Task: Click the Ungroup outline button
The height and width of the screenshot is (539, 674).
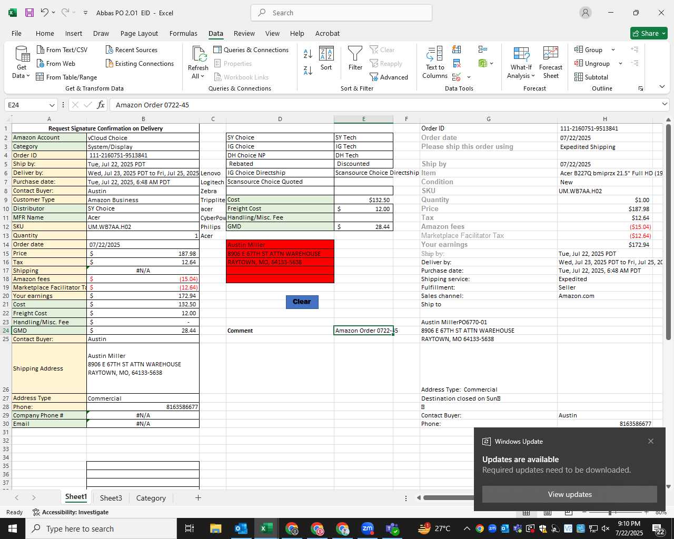Action: tap(592, 63)
